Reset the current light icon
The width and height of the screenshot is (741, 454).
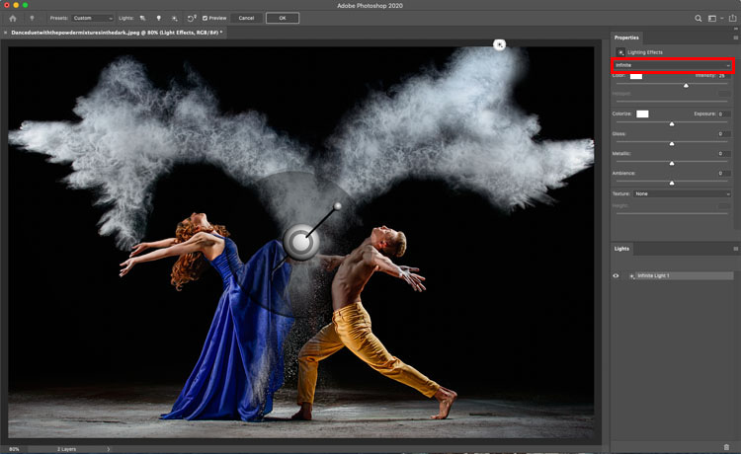point(192,19)
